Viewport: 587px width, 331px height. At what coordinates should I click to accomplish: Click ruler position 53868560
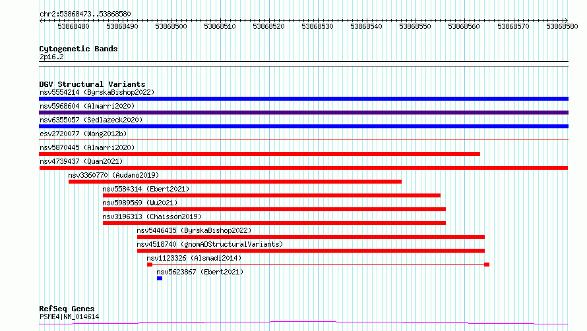pos(464,26)
